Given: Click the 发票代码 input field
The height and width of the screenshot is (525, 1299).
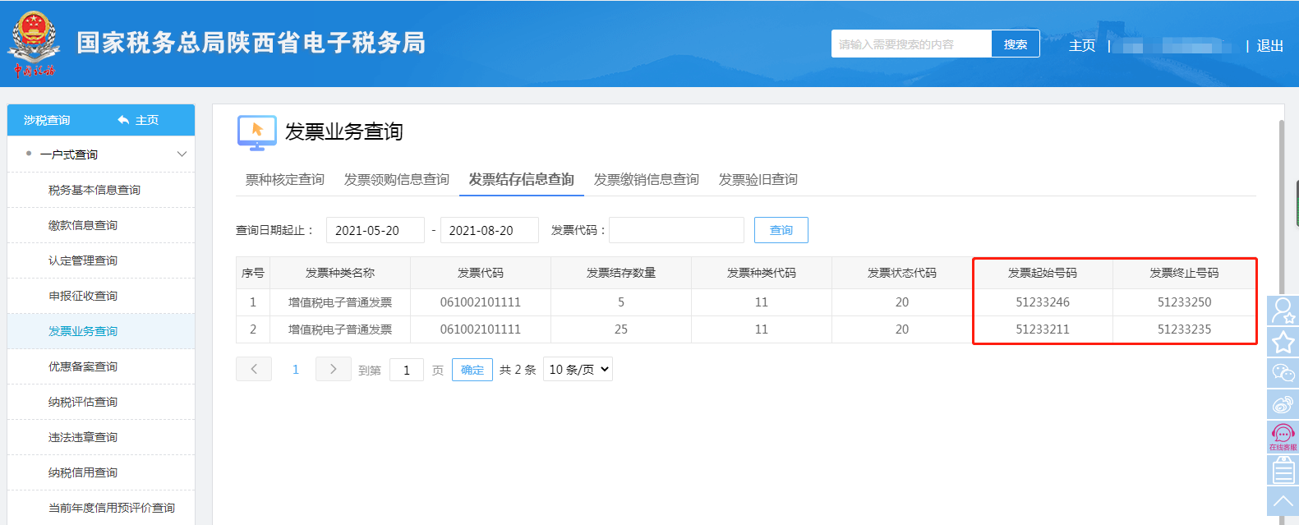Looking at the screenshot, I should point(676,231).
